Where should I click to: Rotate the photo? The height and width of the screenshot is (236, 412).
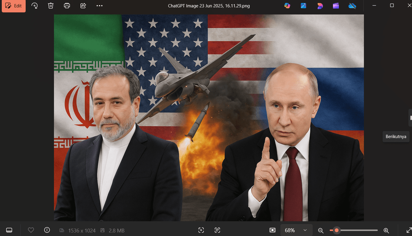pyautogui.click(x=35, y=5)
